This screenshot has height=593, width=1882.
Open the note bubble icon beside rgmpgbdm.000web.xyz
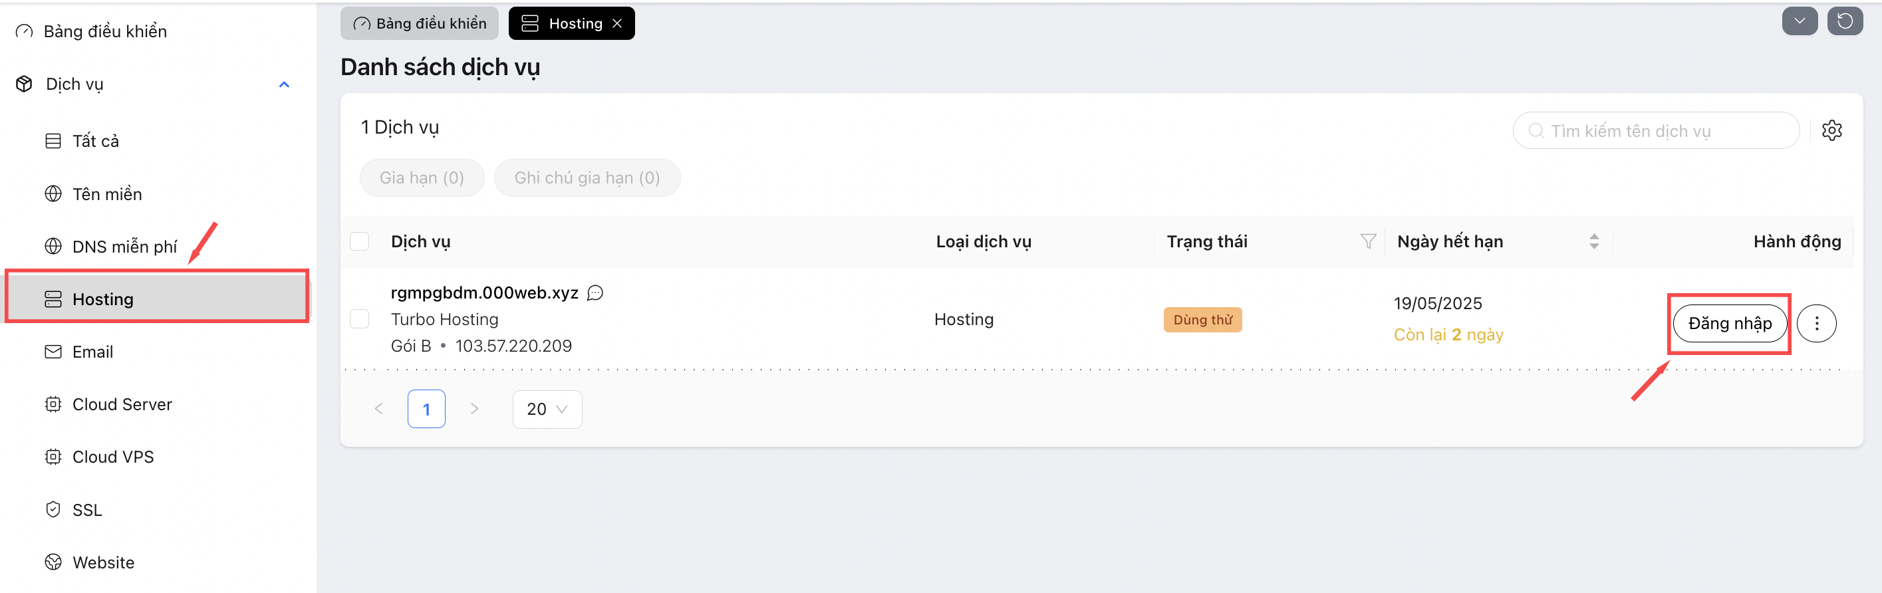pyautogui.click(x=595, y=293)
